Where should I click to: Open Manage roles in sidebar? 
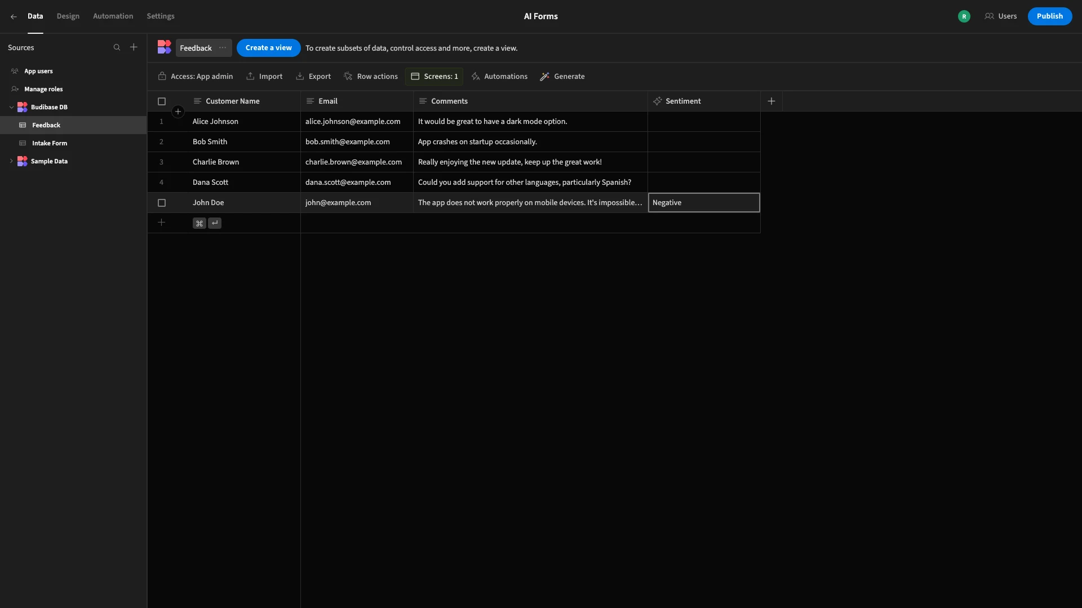pos(73,89)
